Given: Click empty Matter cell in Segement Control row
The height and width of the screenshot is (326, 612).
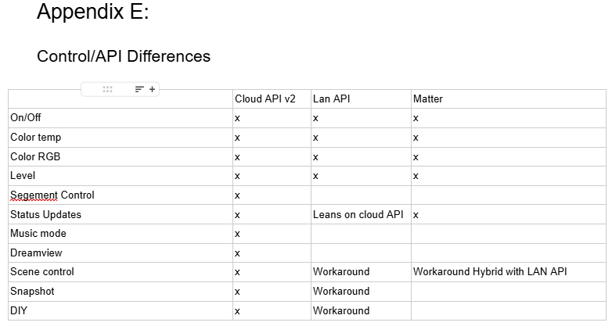Looking at the screenshot, I should pyautogui.click(x=509, y=195).
